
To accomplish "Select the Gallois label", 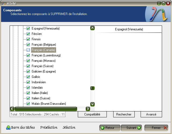I will [36, 77].
